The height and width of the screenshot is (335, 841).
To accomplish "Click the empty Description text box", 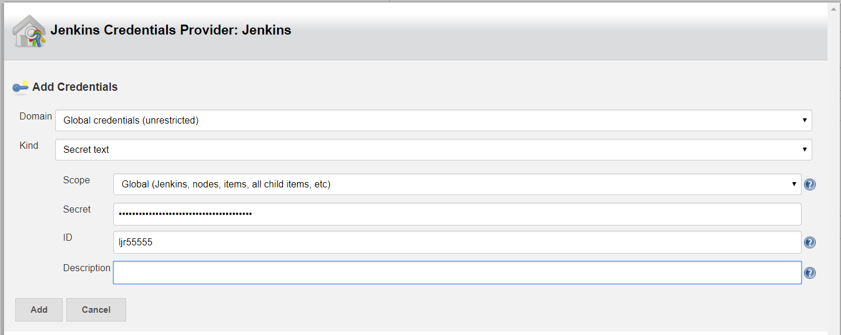I will coord(457,272).
